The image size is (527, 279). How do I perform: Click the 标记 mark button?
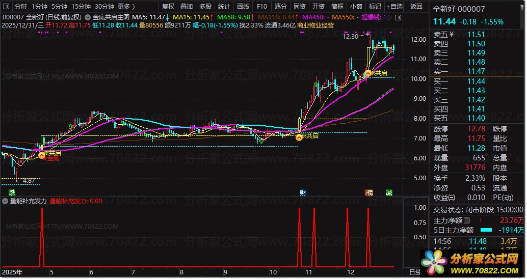[x=375, y=7]
